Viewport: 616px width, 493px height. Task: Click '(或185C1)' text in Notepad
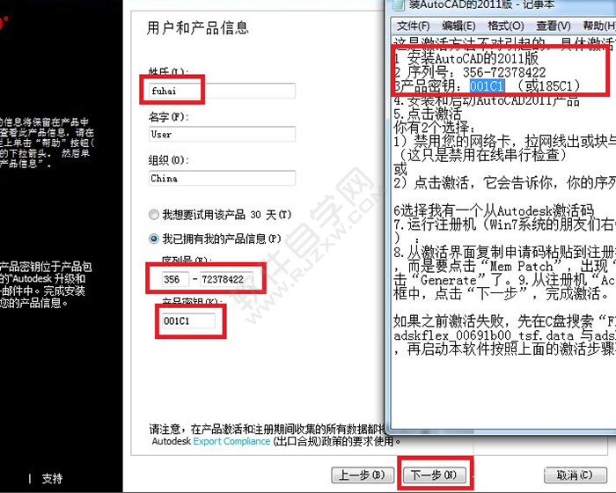[548, 85]
